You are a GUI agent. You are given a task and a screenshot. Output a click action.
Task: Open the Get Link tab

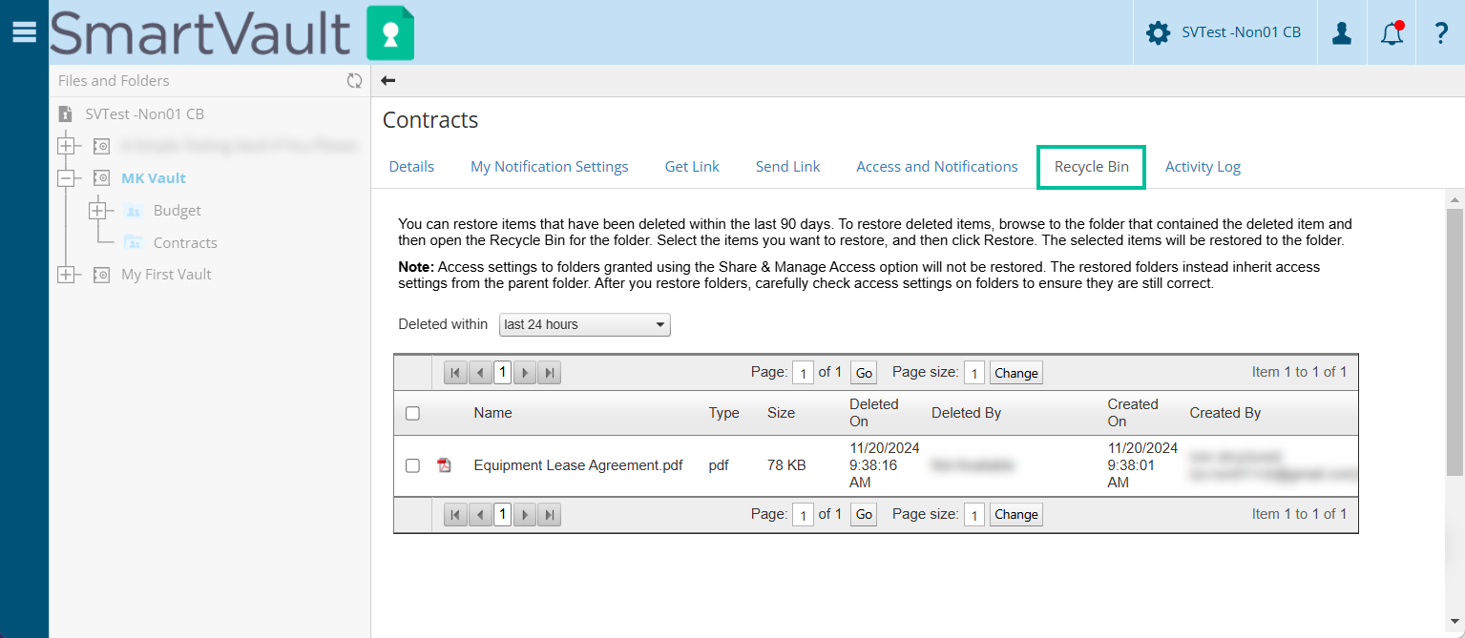[x=692, y=166]
